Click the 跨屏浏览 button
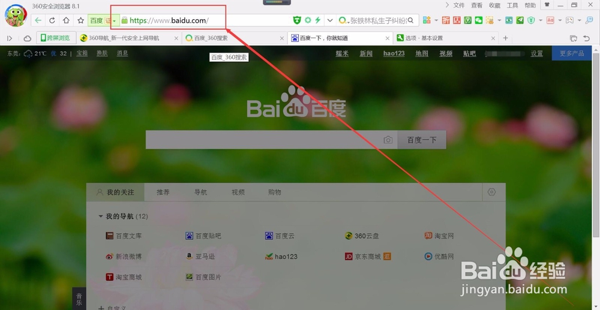600x310 pixels. point(56,38)
